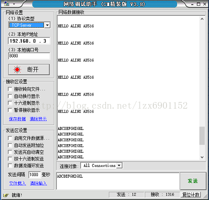Click the resize grip at status bar corner

(x=205, y=196)
